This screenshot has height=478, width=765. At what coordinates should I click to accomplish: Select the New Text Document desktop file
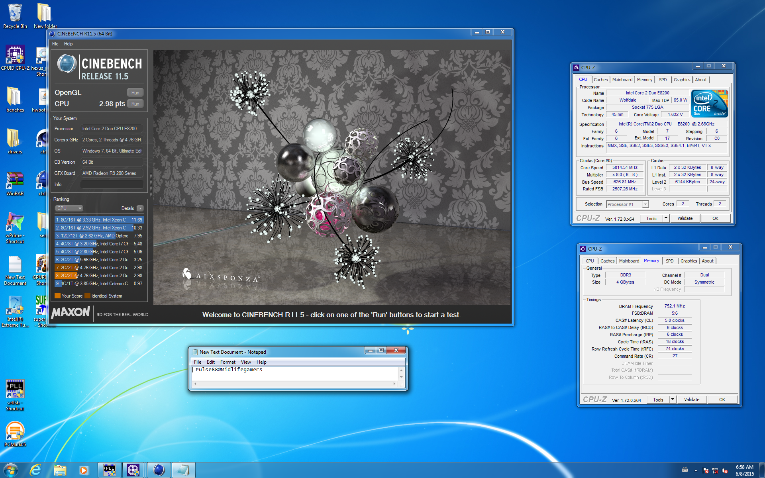pyautogui.click(x=15, y=270)
